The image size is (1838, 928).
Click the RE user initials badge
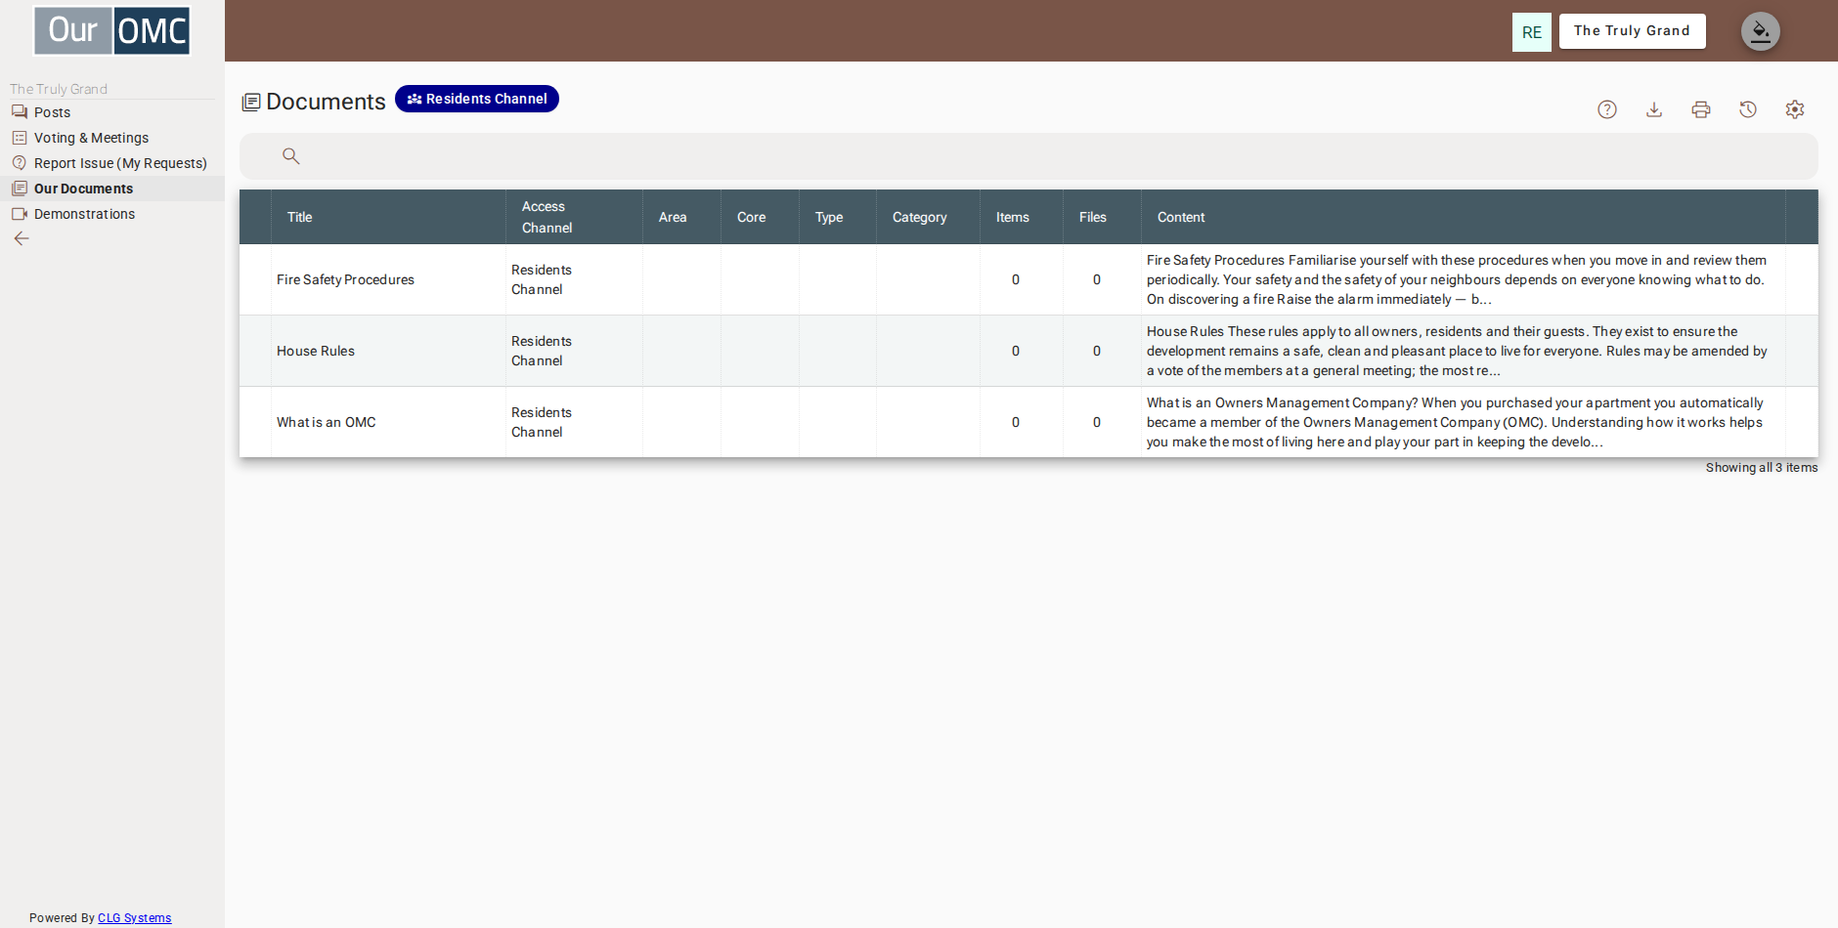[x=1532, y=32]
